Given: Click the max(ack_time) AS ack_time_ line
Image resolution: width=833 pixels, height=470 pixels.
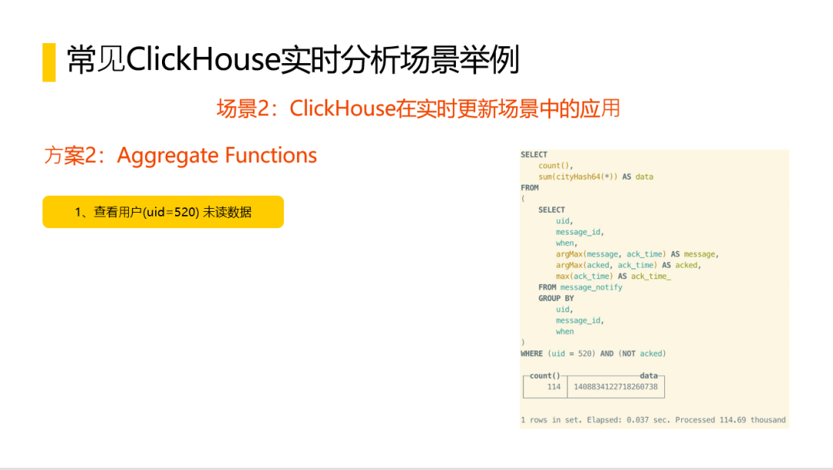Looking at the screenshot, I should (613, 277).
